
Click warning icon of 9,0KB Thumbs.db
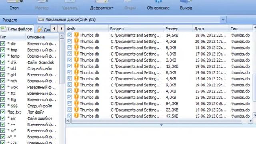click(76, 84)
